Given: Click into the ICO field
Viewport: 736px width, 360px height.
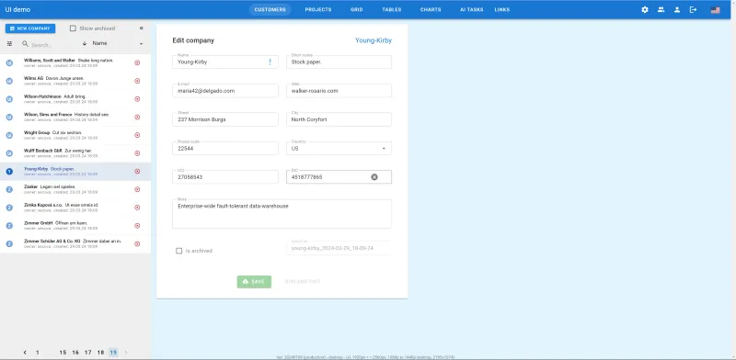Looking at the screenshot, I should coord(225,177).
